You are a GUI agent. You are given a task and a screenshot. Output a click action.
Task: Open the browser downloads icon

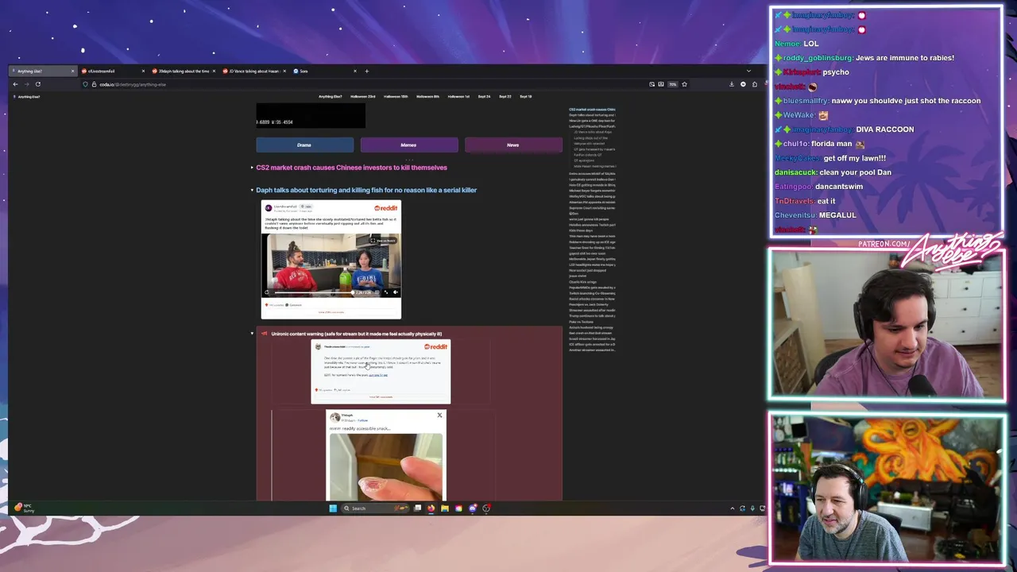click(732, 84)
